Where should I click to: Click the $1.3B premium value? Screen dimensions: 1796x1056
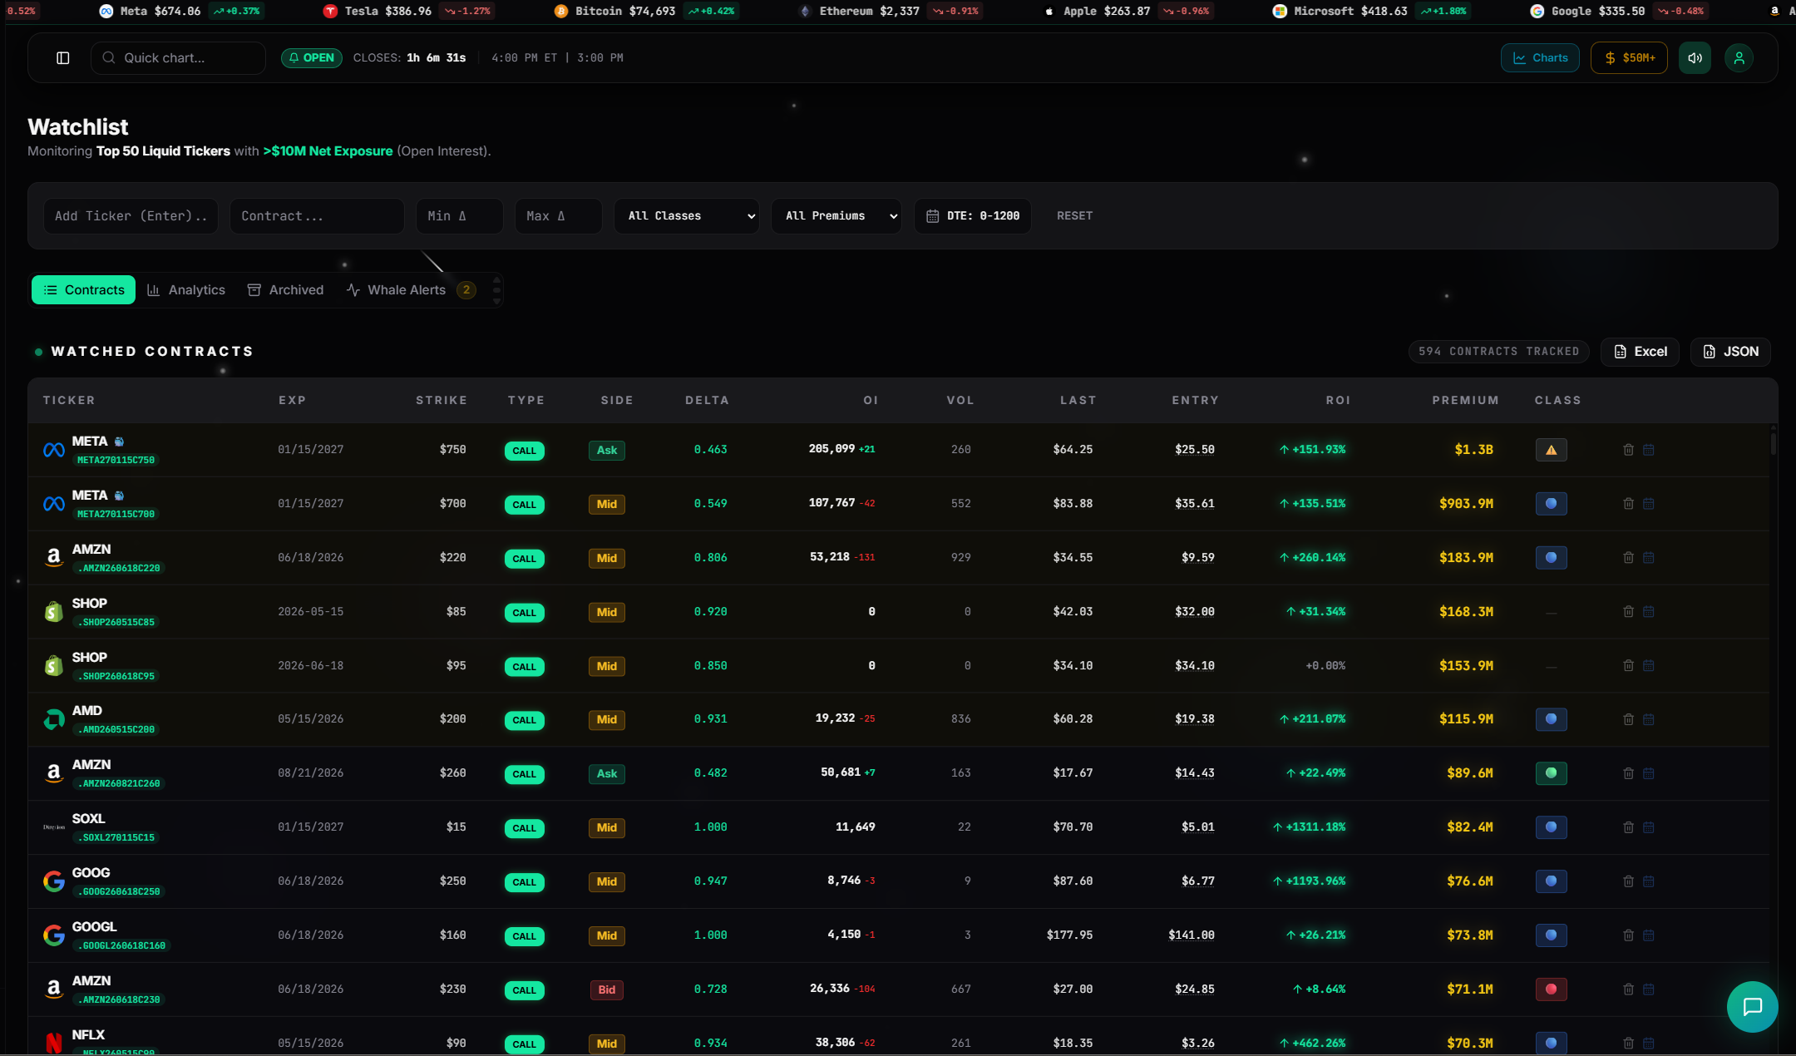coord(1473,450)
